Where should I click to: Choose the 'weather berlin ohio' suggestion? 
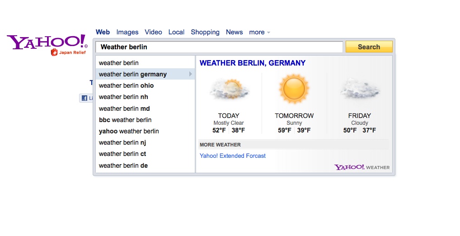pyautogui.click(x=145, y=85)
